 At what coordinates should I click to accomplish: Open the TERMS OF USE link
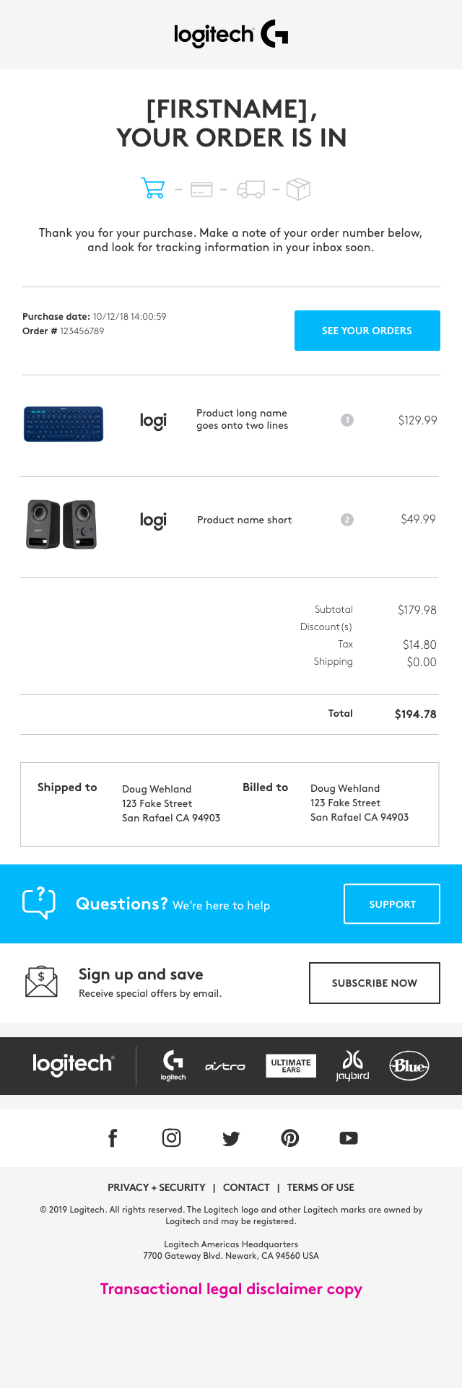coord(321,1187)
